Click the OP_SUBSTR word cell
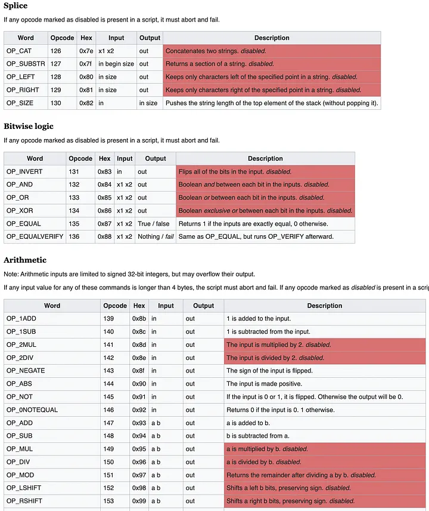This screenshot has width=429, height=511. (24, 64)
